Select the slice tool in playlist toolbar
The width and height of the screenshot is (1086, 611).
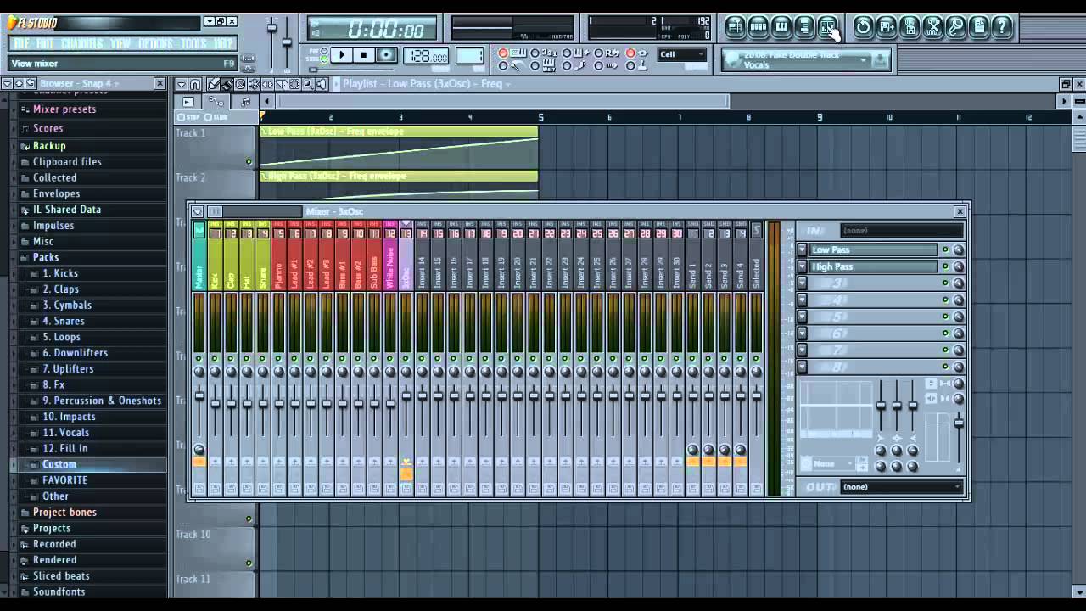[x=282, y=84]
